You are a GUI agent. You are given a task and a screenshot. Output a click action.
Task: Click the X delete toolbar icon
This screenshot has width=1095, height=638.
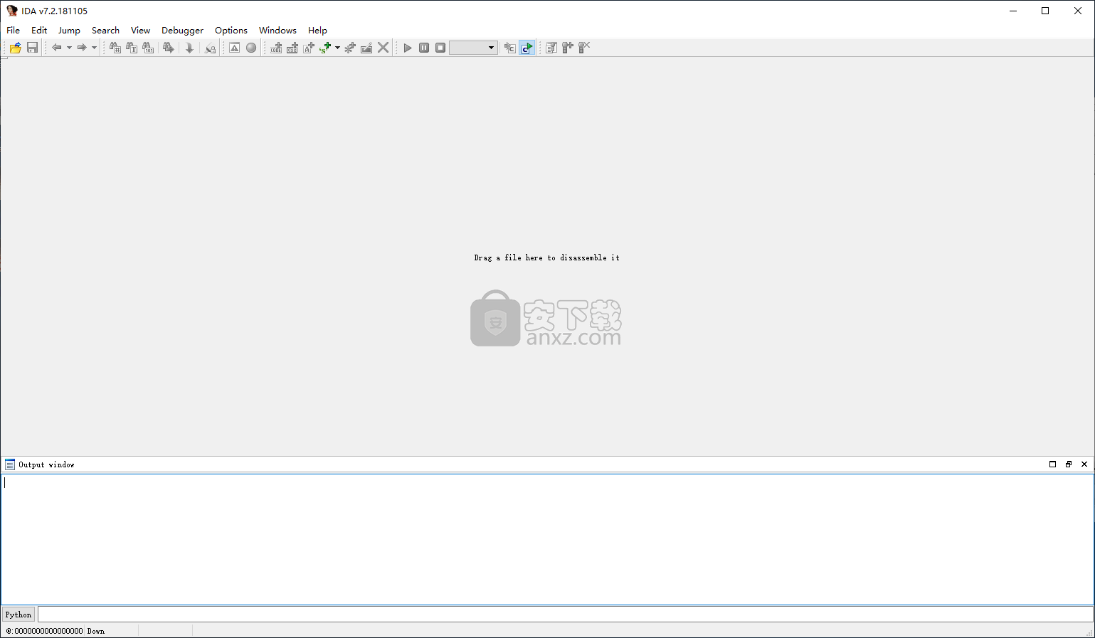coord(383,48)
